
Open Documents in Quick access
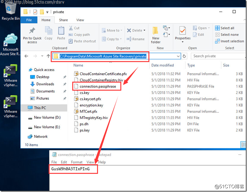pyautogui.click(x=42, y=91)
